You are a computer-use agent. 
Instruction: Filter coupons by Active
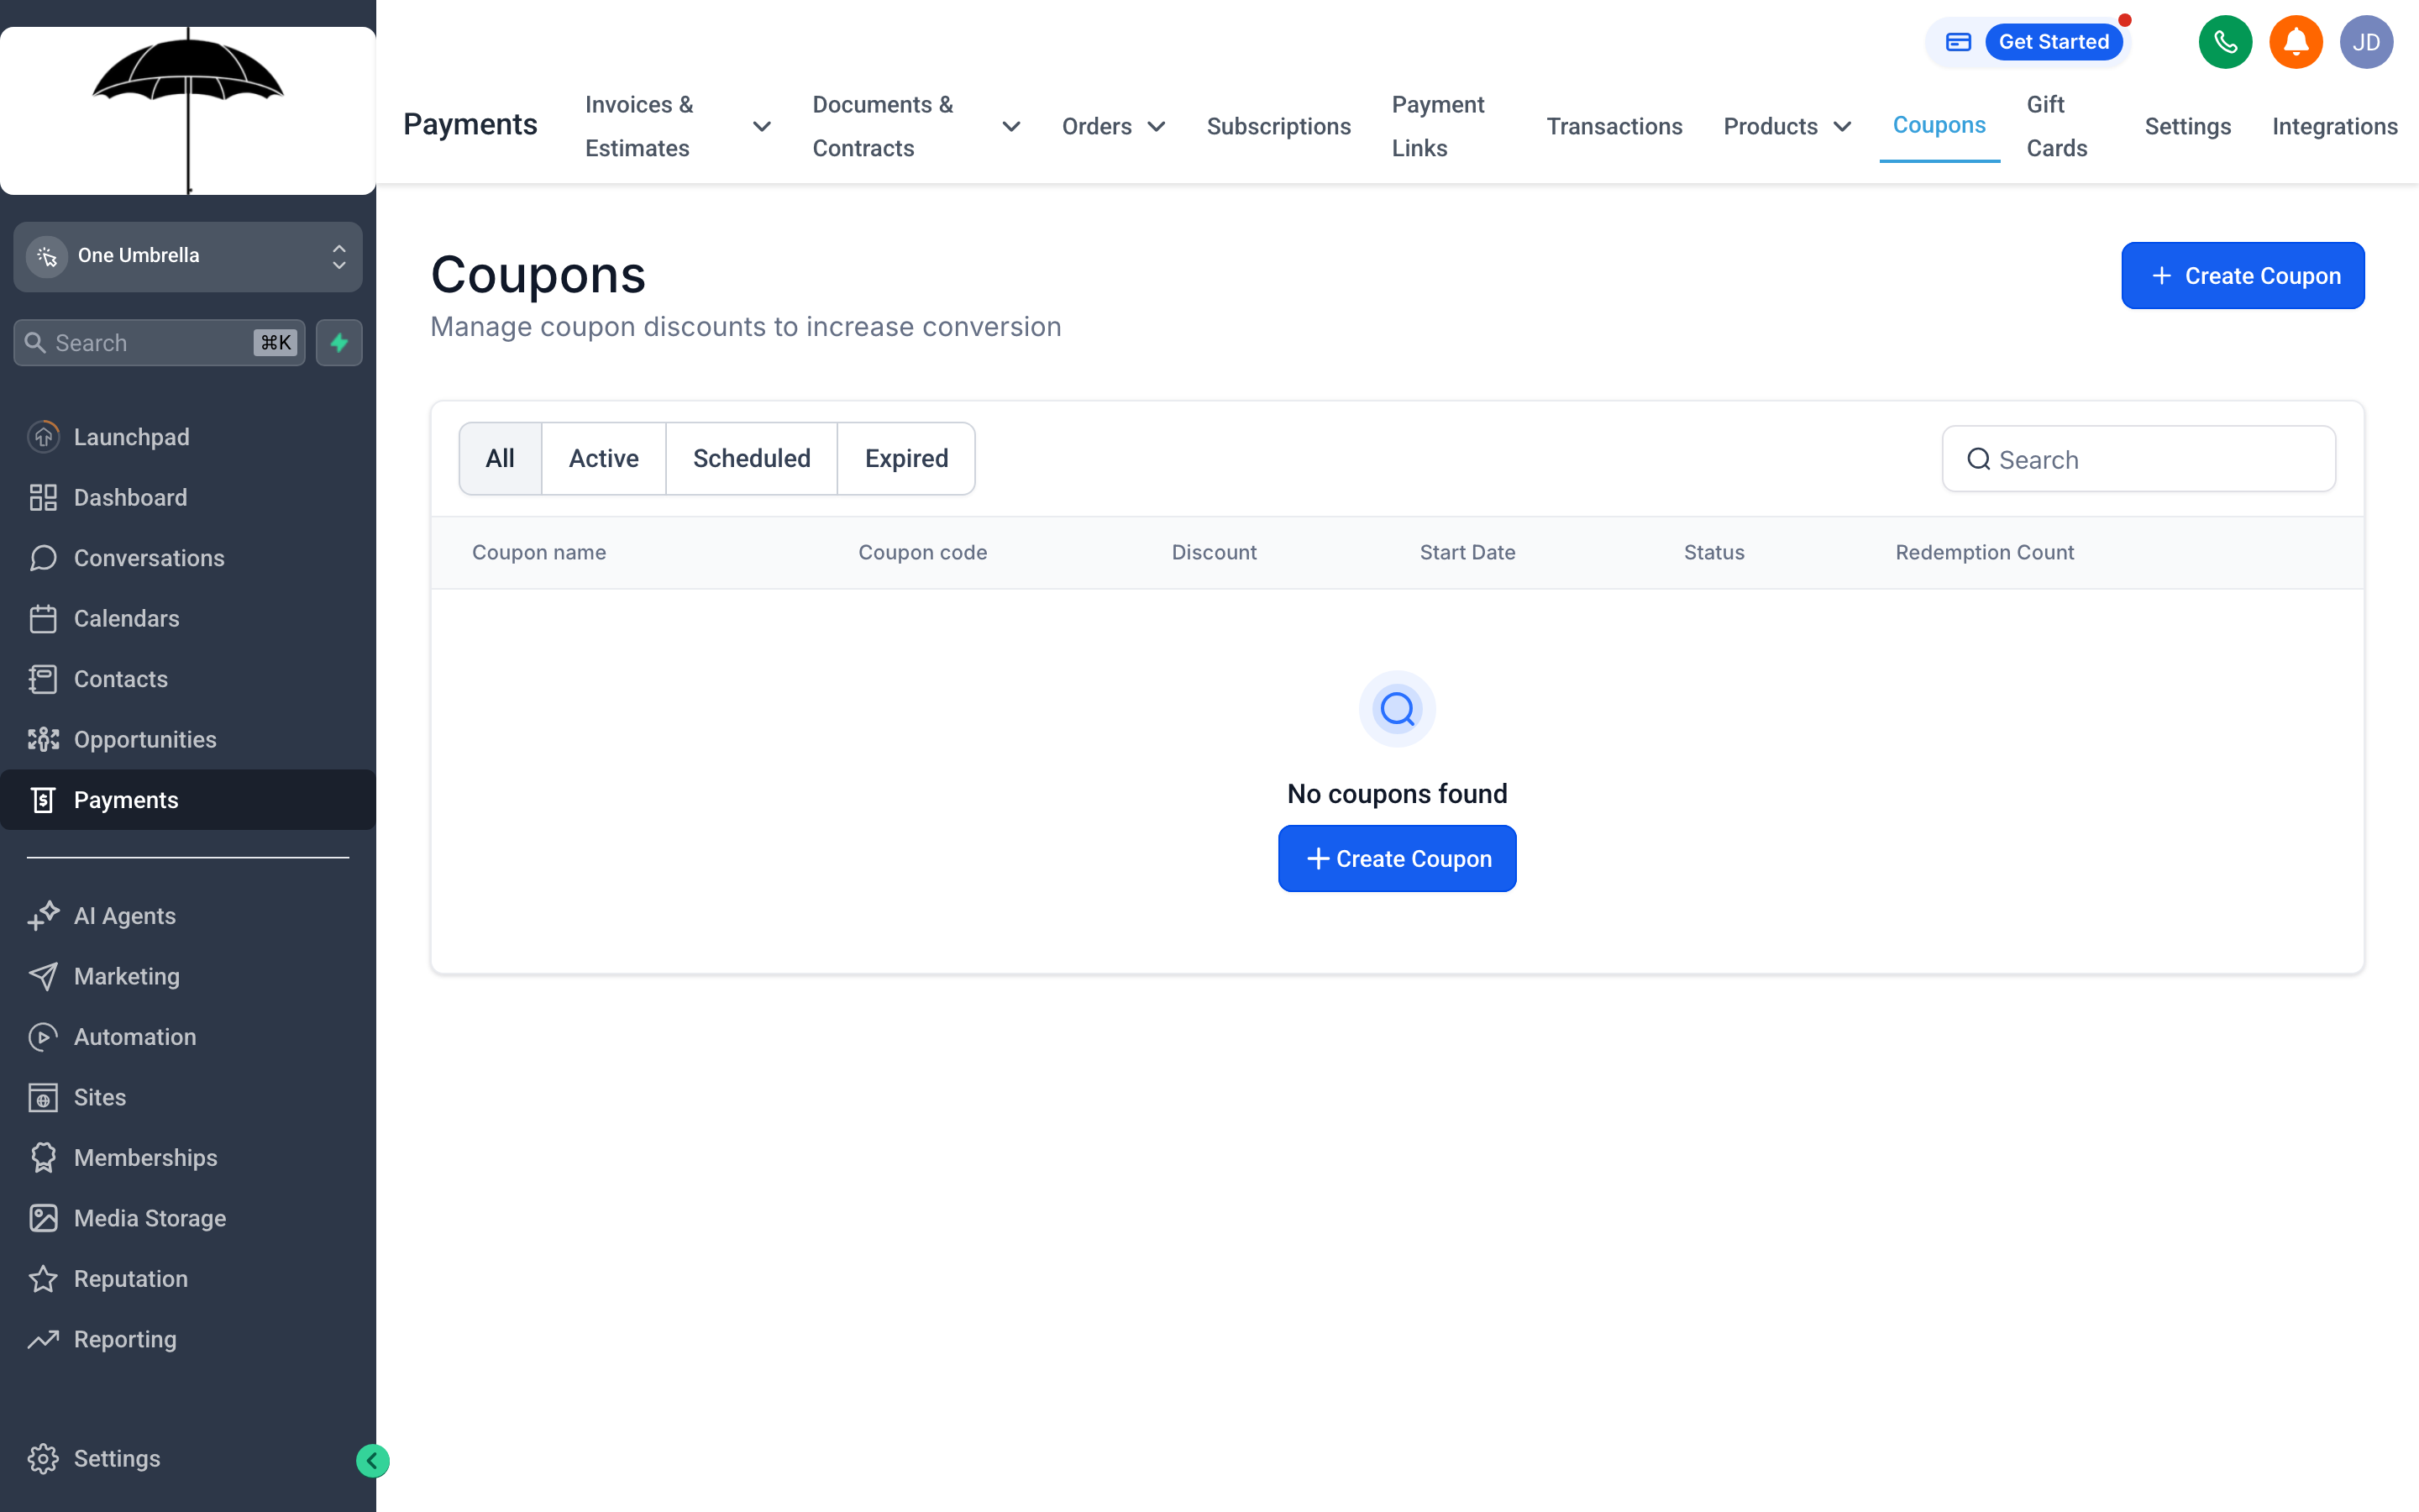(x=604, y=458)
